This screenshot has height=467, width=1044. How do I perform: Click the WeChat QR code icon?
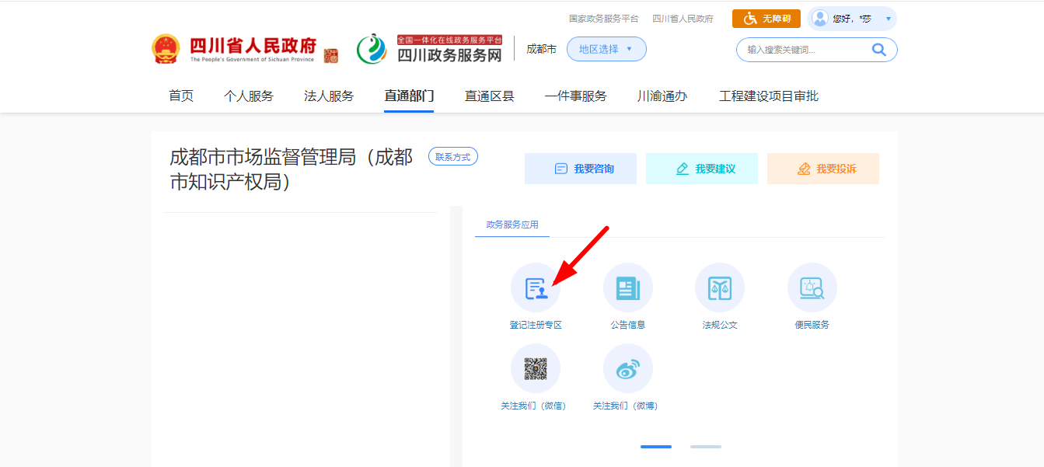535,368
